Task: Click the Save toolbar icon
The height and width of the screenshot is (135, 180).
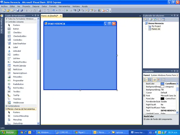Action: click(x=18, y=10)
